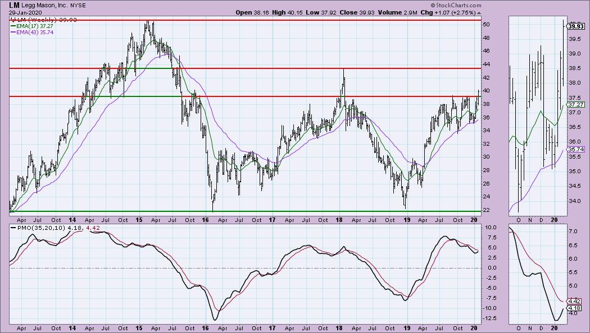Click the 44 label on the price axis
The height and width of the screenshot is (333, 590).
(x=487, y=64)
